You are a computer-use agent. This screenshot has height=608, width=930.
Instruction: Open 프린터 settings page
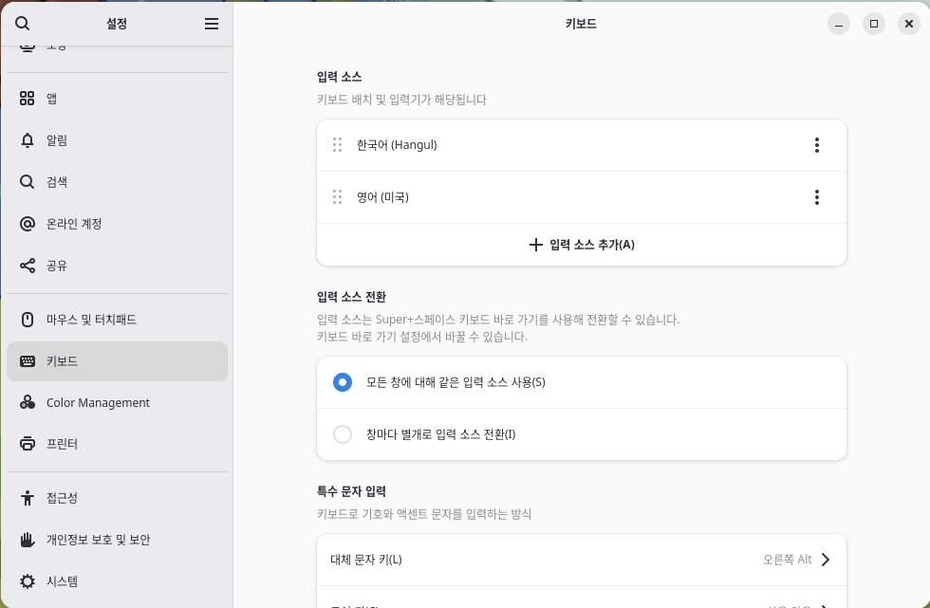pos(117,444)
